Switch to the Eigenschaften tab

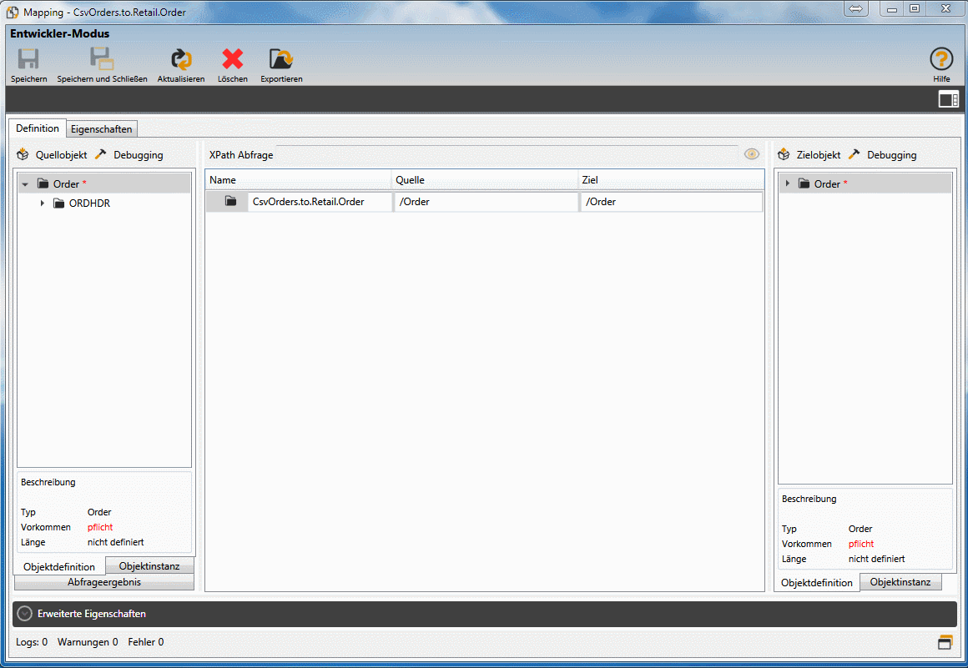point(102,129)
